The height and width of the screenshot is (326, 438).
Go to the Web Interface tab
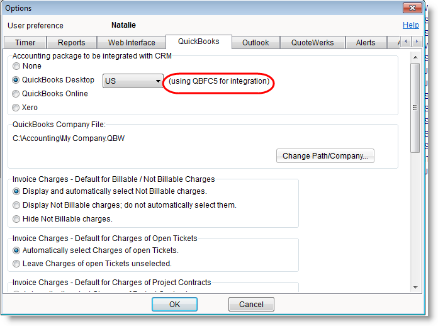(x=132, y=43)
